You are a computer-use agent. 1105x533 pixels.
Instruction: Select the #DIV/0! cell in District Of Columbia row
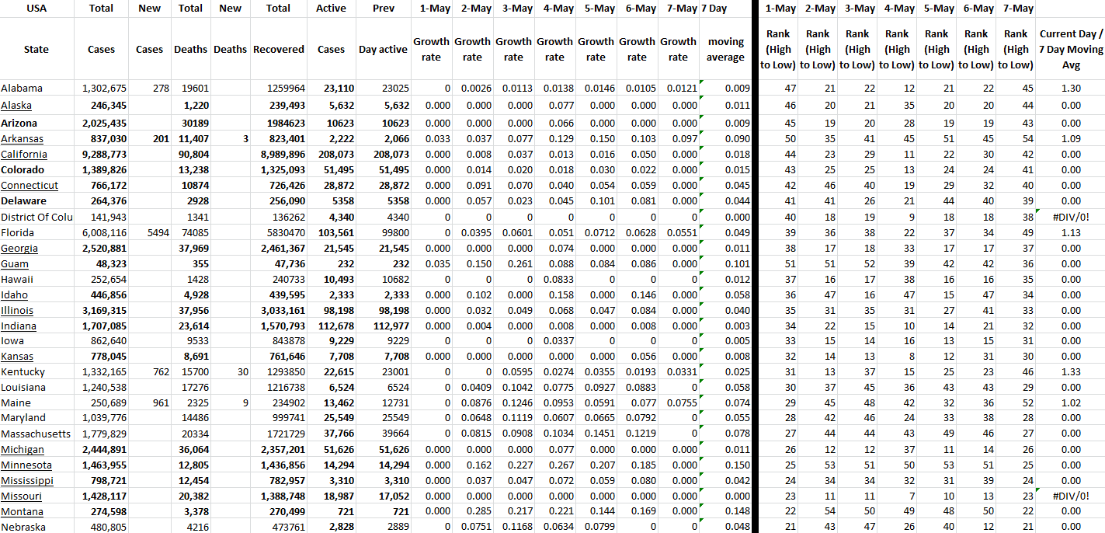(1072, 217)
